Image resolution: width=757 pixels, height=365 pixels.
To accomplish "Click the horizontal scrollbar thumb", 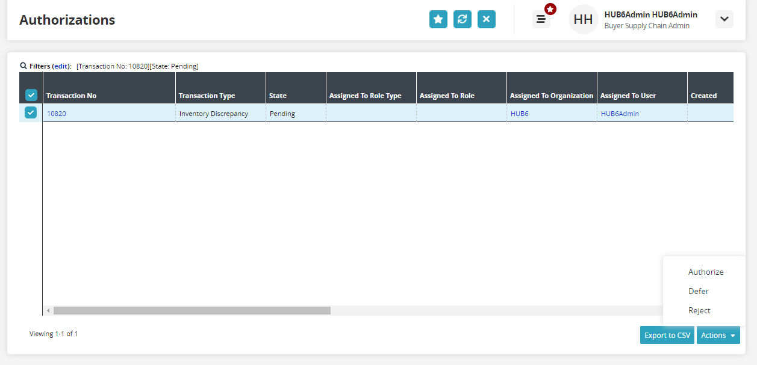I will tap(192, 311).
